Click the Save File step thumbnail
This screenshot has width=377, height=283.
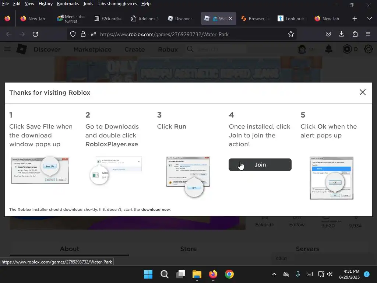tap(40, 171)
